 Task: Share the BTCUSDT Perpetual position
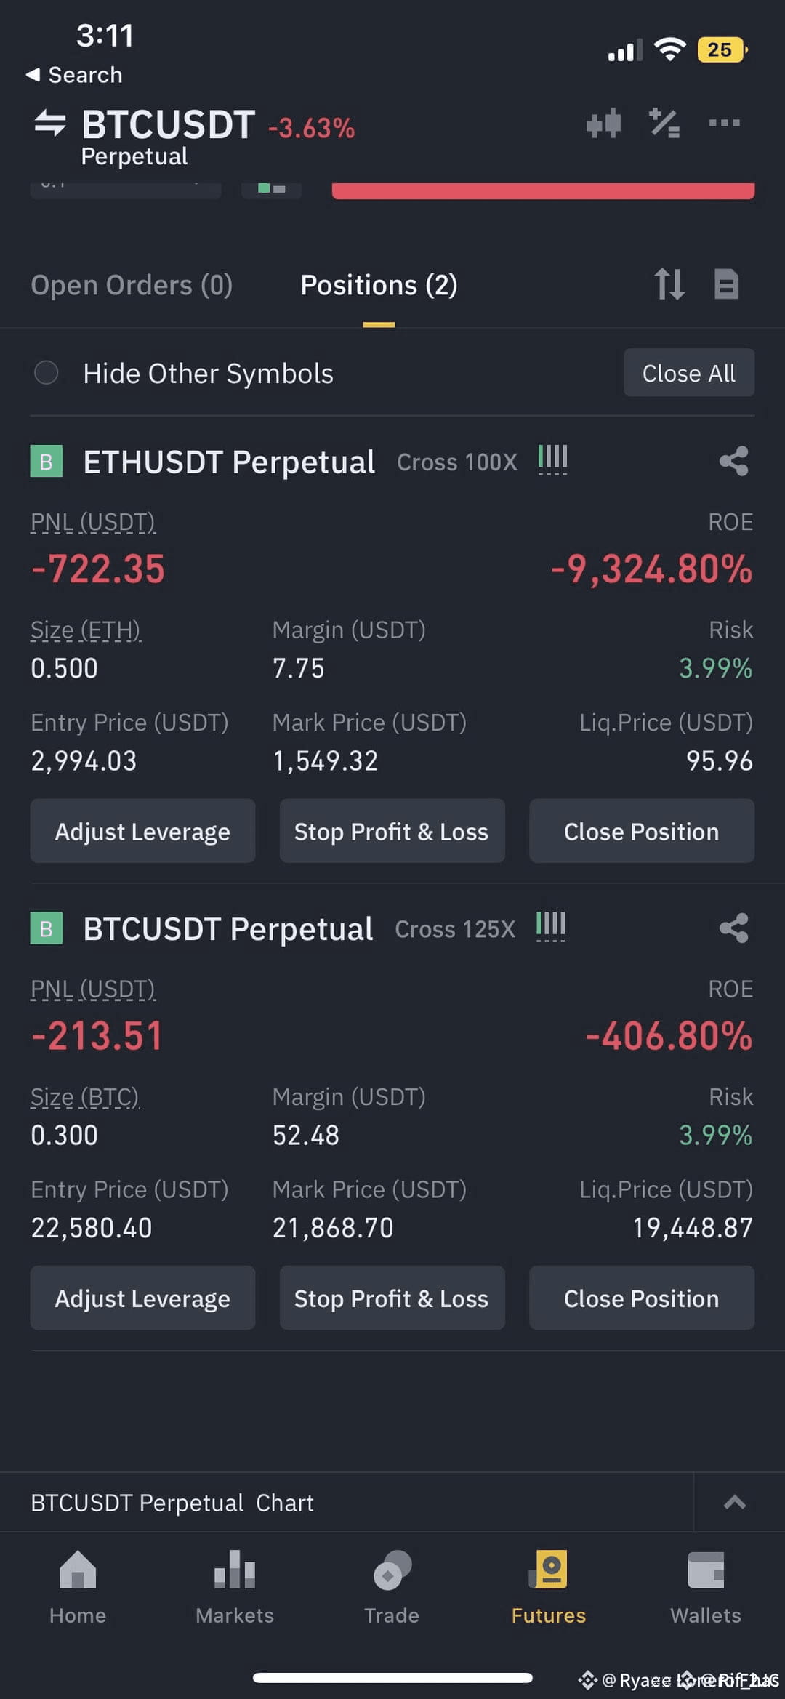733,928
